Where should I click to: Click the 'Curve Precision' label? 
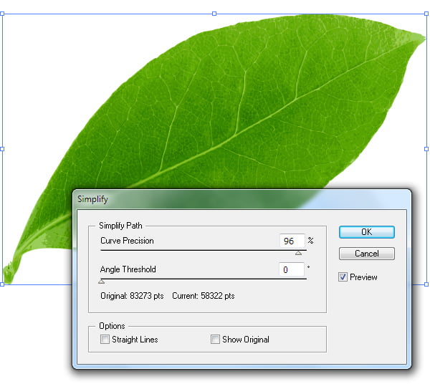[127, 241]
